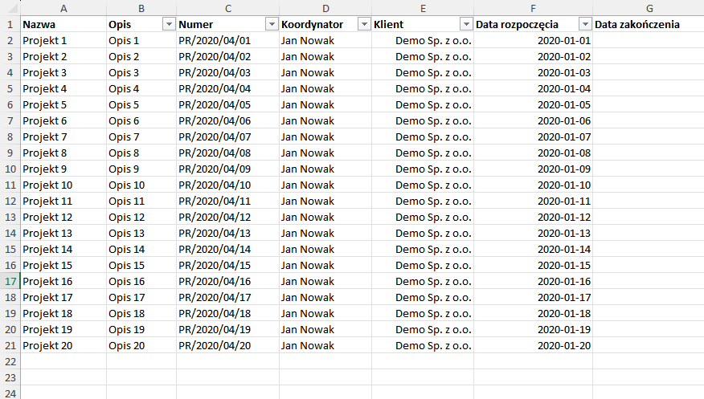Viewport: 704px width, 399px height.
Task: Select column D header
Action: [x=325, y=8]
